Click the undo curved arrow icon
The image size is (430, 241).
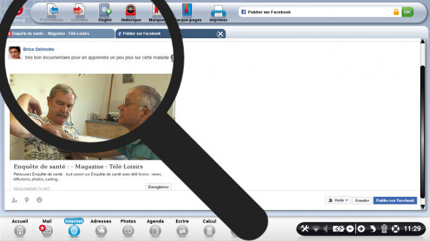pos(372,228)
